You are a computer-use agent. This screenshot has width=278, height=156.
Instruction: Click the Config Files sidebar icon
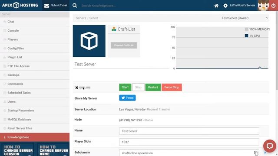pyautogui.click(x=5, y=48)
